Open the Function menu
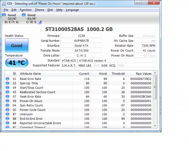Viewport: 189px width, 151px height. coord(26,10)
